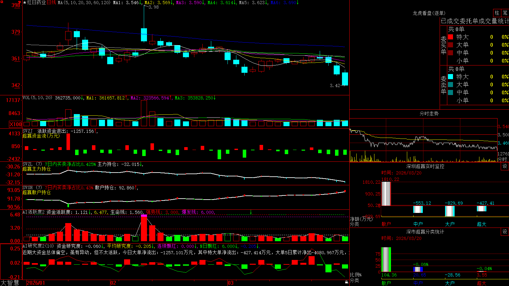Click the 深圳超赢实时监控 panel title

[425, 166]
